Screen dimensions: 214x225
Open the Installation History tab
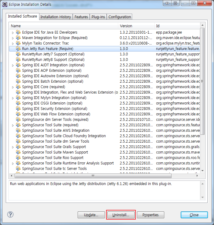[x=56, y=17]
